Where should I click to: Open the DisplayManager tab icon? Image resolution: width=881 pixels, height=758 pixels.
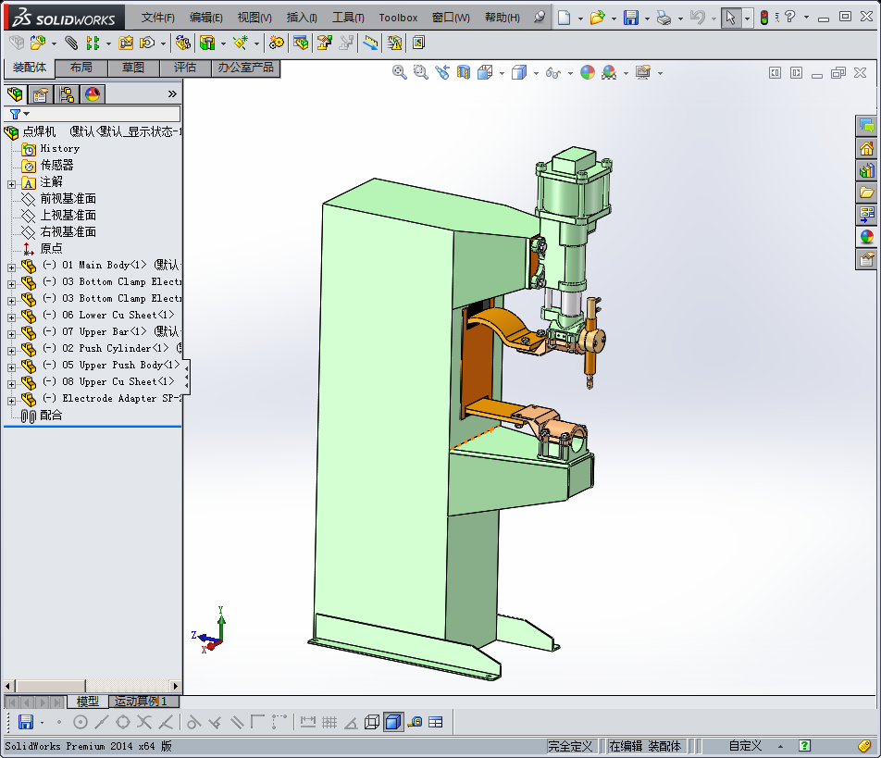(x=93, y=93)
